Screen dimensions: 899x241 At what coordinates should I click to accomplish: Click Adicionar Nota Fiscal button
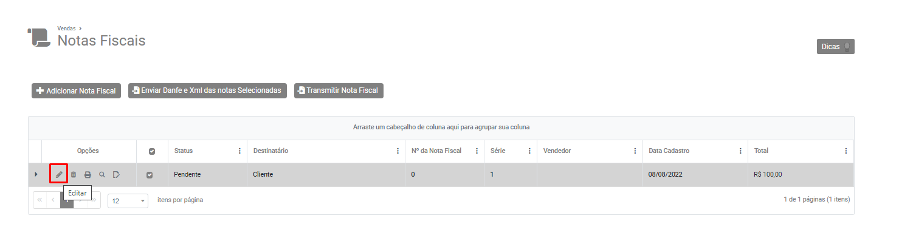pos(77,90)
